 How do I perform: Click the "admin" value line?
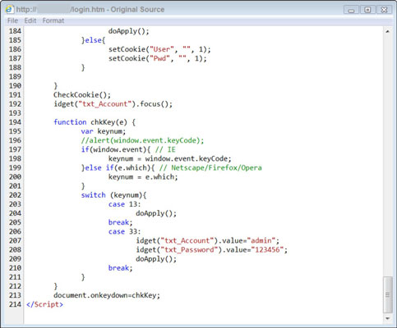208,241
